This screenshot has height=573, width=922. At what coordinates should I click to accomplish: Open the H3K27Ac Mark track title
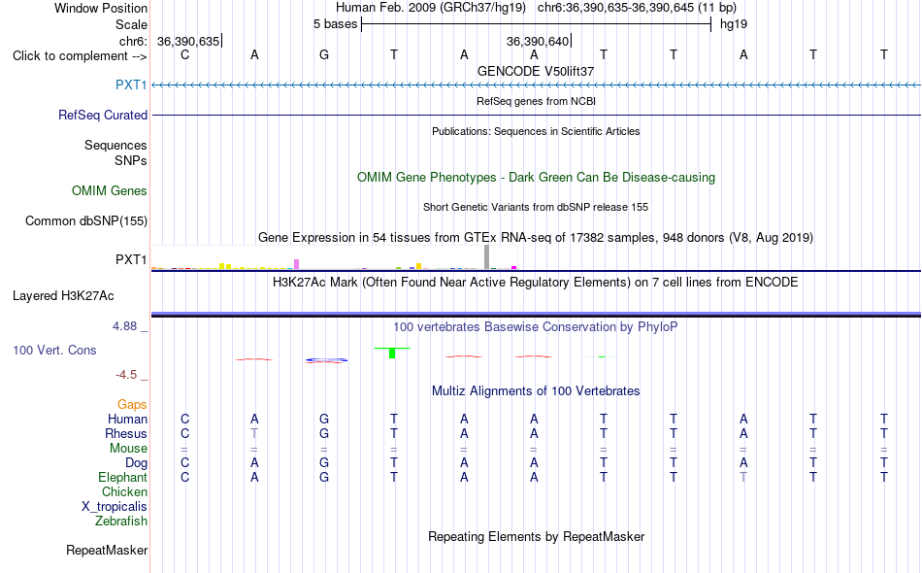[x=536, y=283]
